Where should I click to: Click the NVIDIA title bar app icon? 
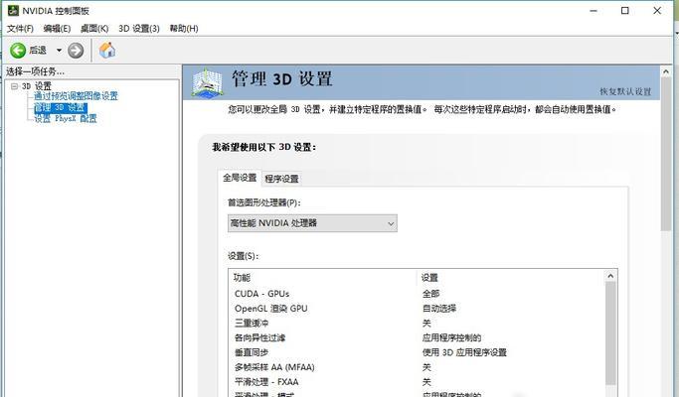pyautogui.click(x=13, y=10)
